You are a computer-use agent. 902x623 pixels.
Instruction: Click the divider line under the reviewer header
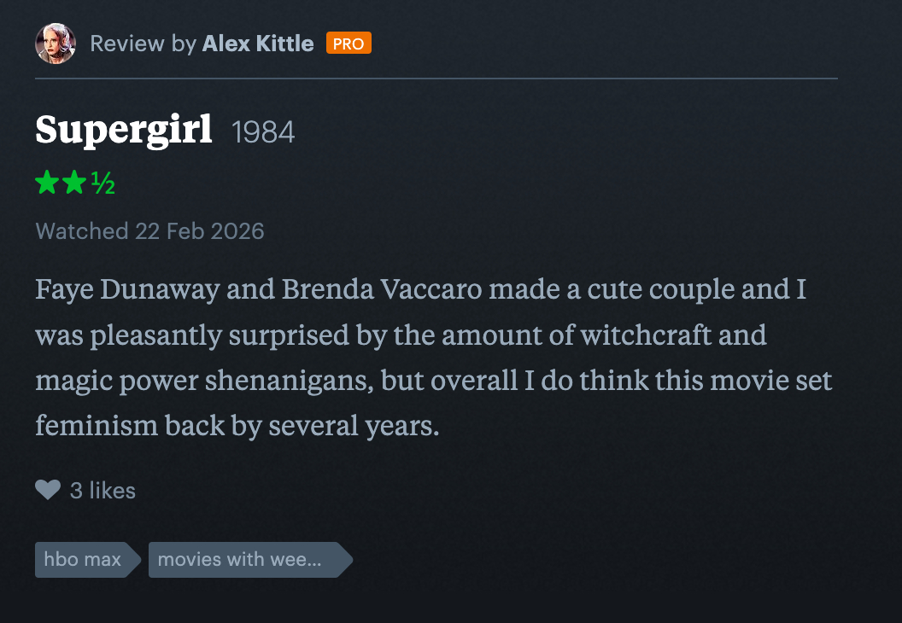436,79
